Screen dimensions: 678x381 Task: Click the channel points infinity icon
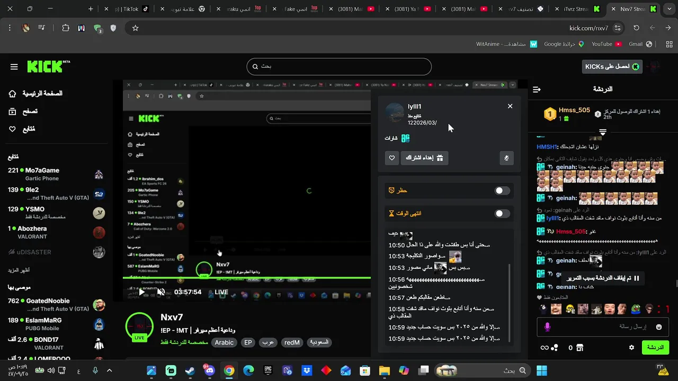pyautogui.click(x=544, y=348)
